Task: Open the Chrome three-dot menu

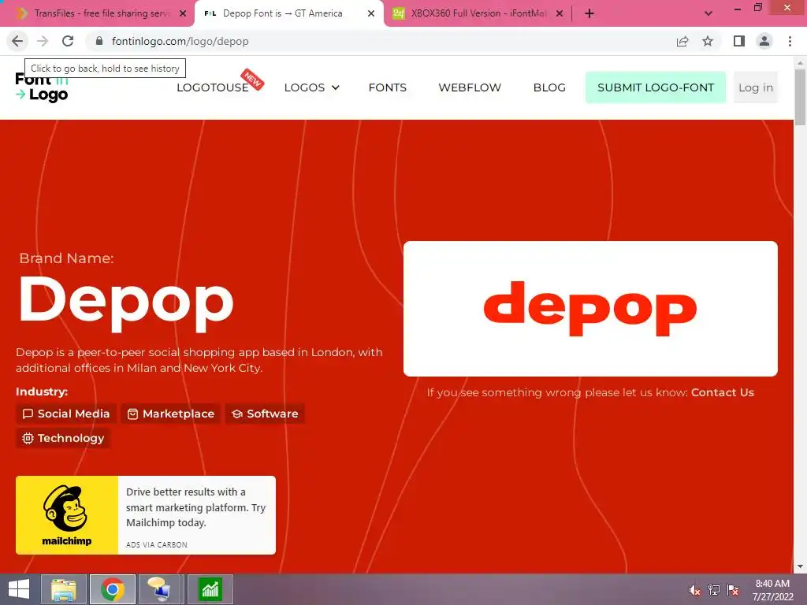Action: tap(790, 41)
